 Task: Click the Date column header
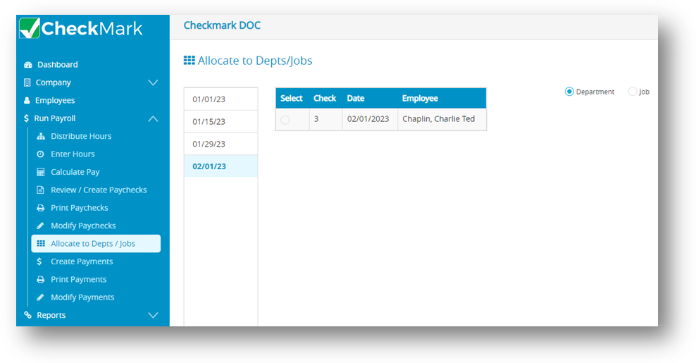pos(356,98)
